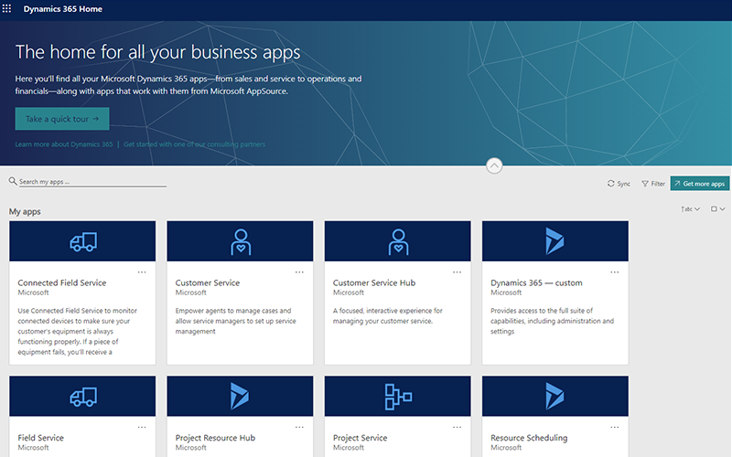Click the Connected Field Service description text
This screenshot has height=457, width=732.
click(x=78, y=331)
